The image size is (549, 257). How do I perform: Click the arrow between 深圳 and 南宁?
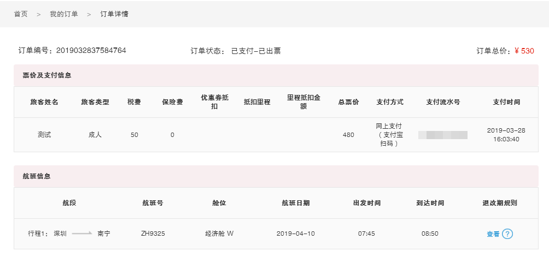pos(82,234)
